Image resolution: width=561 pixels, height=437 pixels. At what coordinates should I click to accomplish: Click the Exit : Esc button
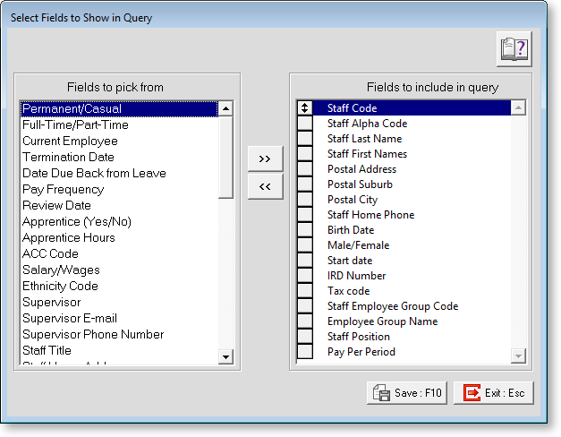point(494,392)
